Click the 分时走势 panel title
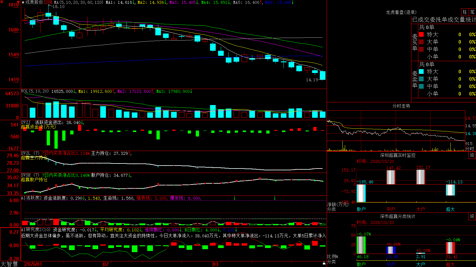The height and width of the screenshot is (267, 476). click(x=401, y=106)
